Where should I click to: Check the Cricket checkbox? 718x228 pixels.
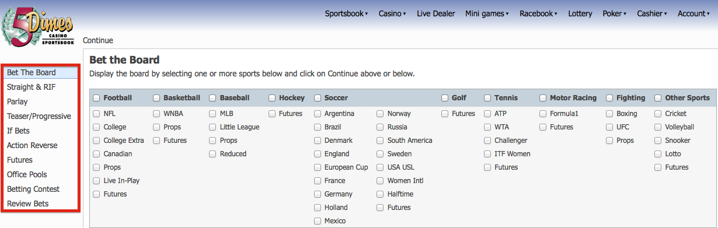(x=658, y=114)
